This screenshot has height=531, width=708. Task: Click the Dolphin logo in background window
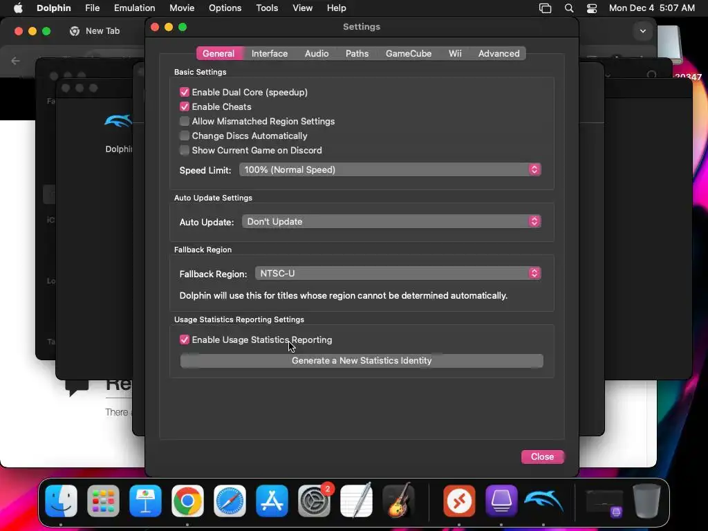pyautogui.click(x=118, y=122)
